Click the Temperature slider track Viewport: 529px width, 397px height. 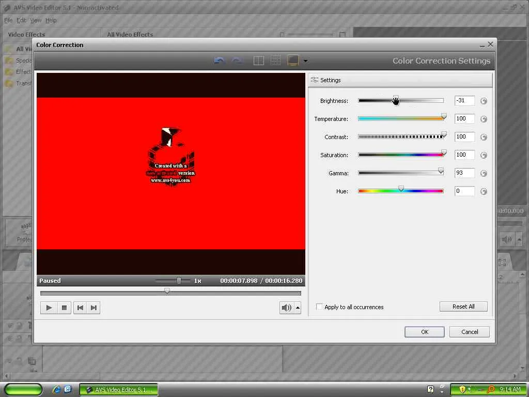pyautogui.click(x=401, y=118)
